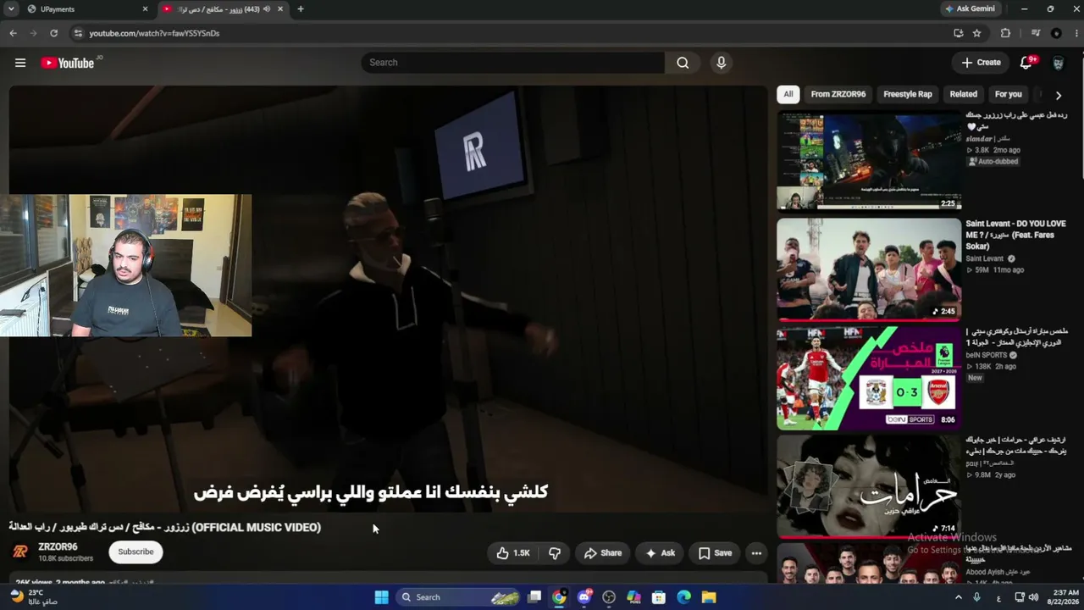This screenshot has height=610, width=1084.
Task: Open Chrome media controls
Action: [x=1036, y=33]
